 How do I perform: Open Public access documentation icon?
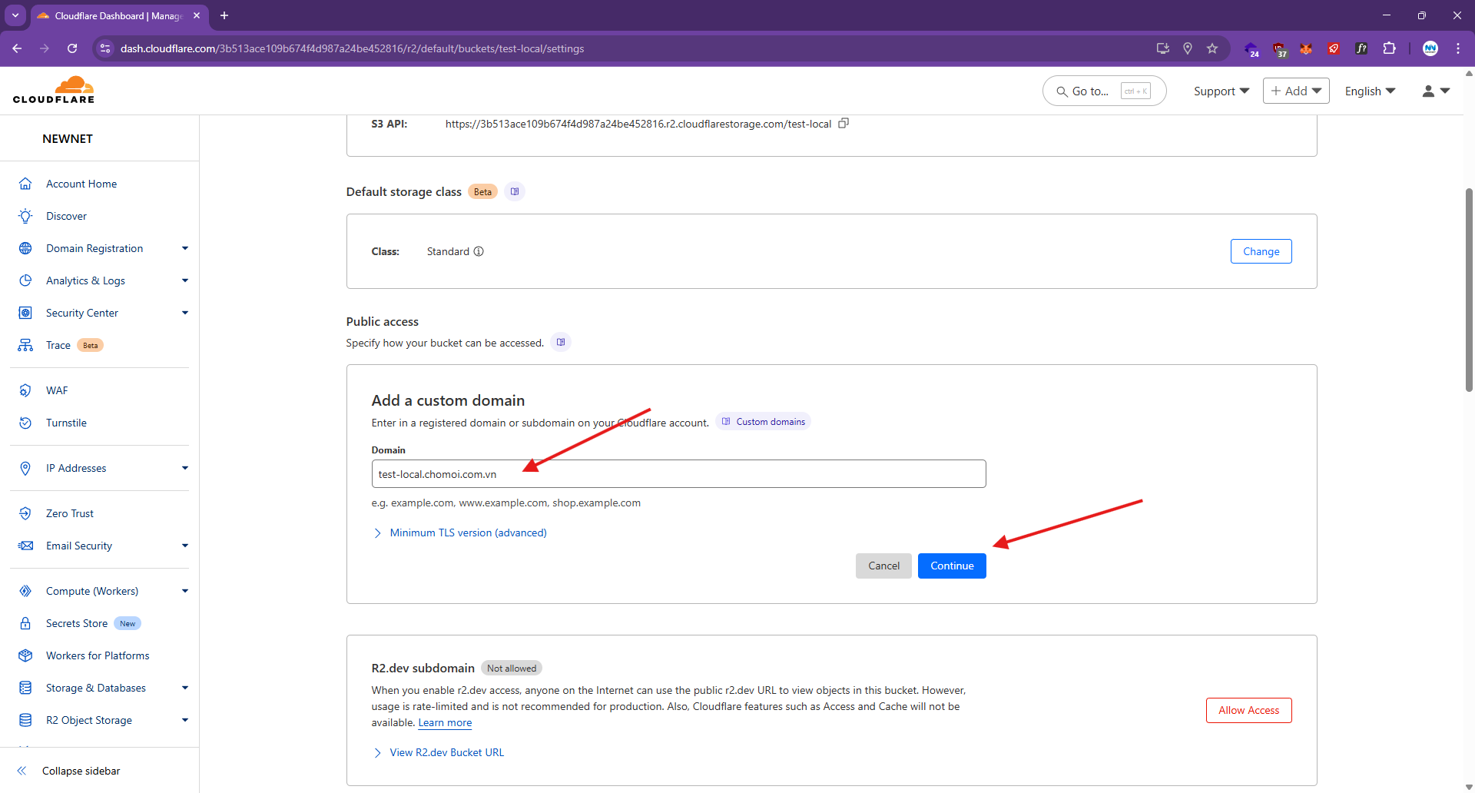click(561, 342)
